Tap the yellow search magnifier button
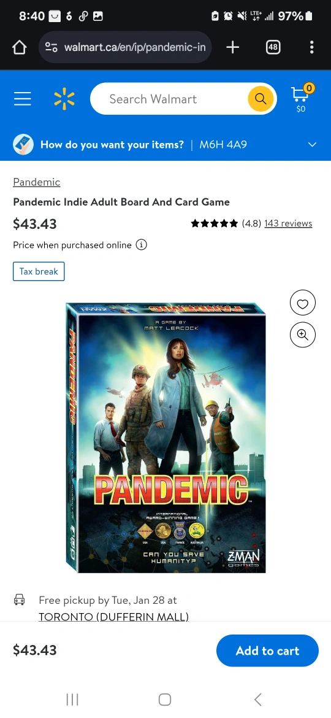331x718 pixels. coord(261,98)
